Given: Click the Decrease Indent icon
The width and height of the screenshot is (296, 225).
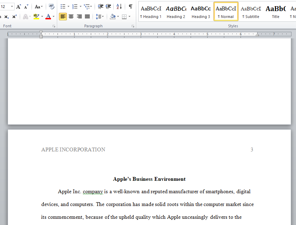Looking at the screenshot, I should click(x=101, y=7).
